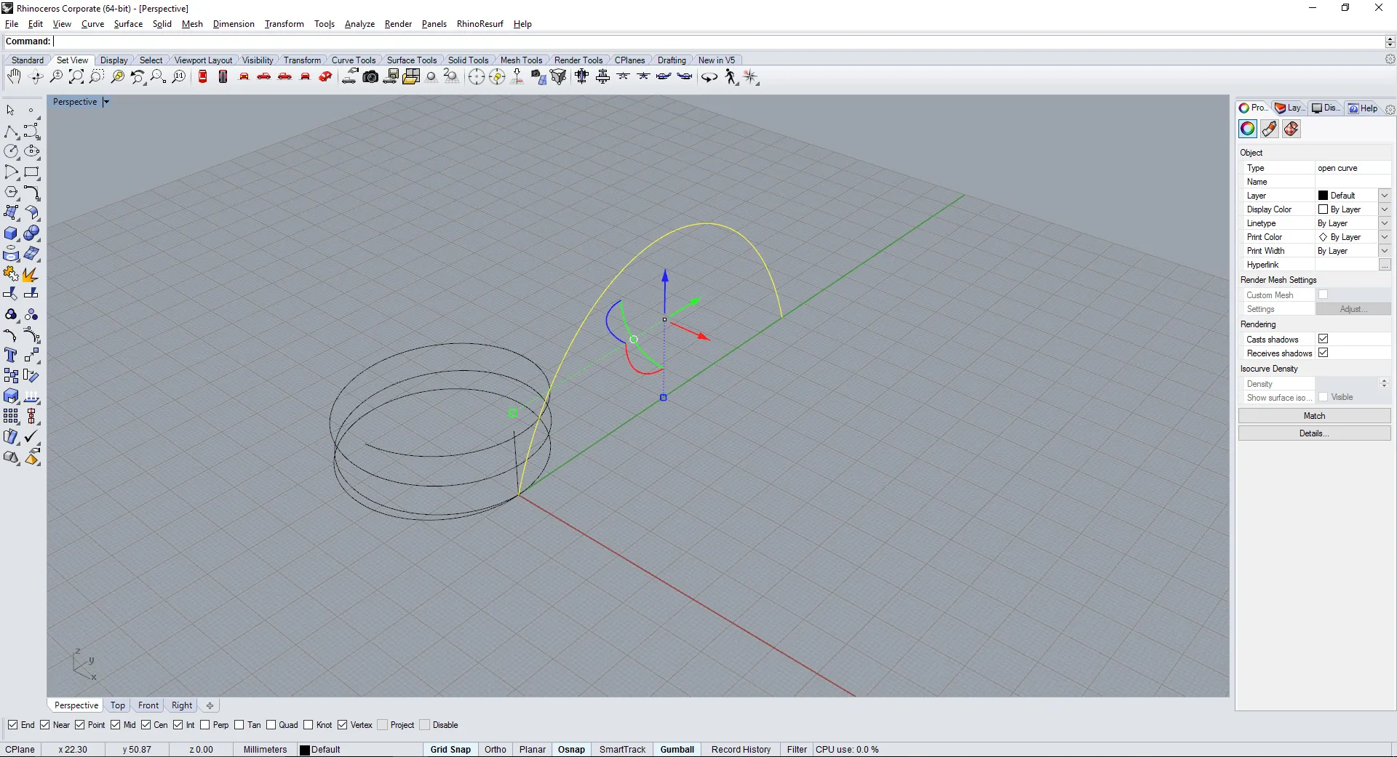Enable the Perp object snap
Image resolution: width=1397 pixels, height=757 pixels.
[205, 725]
